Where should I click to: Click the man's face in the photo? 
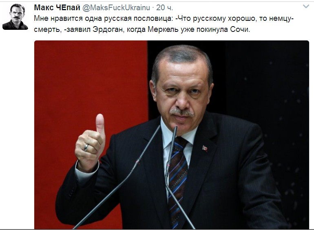(x=182, y=94)
